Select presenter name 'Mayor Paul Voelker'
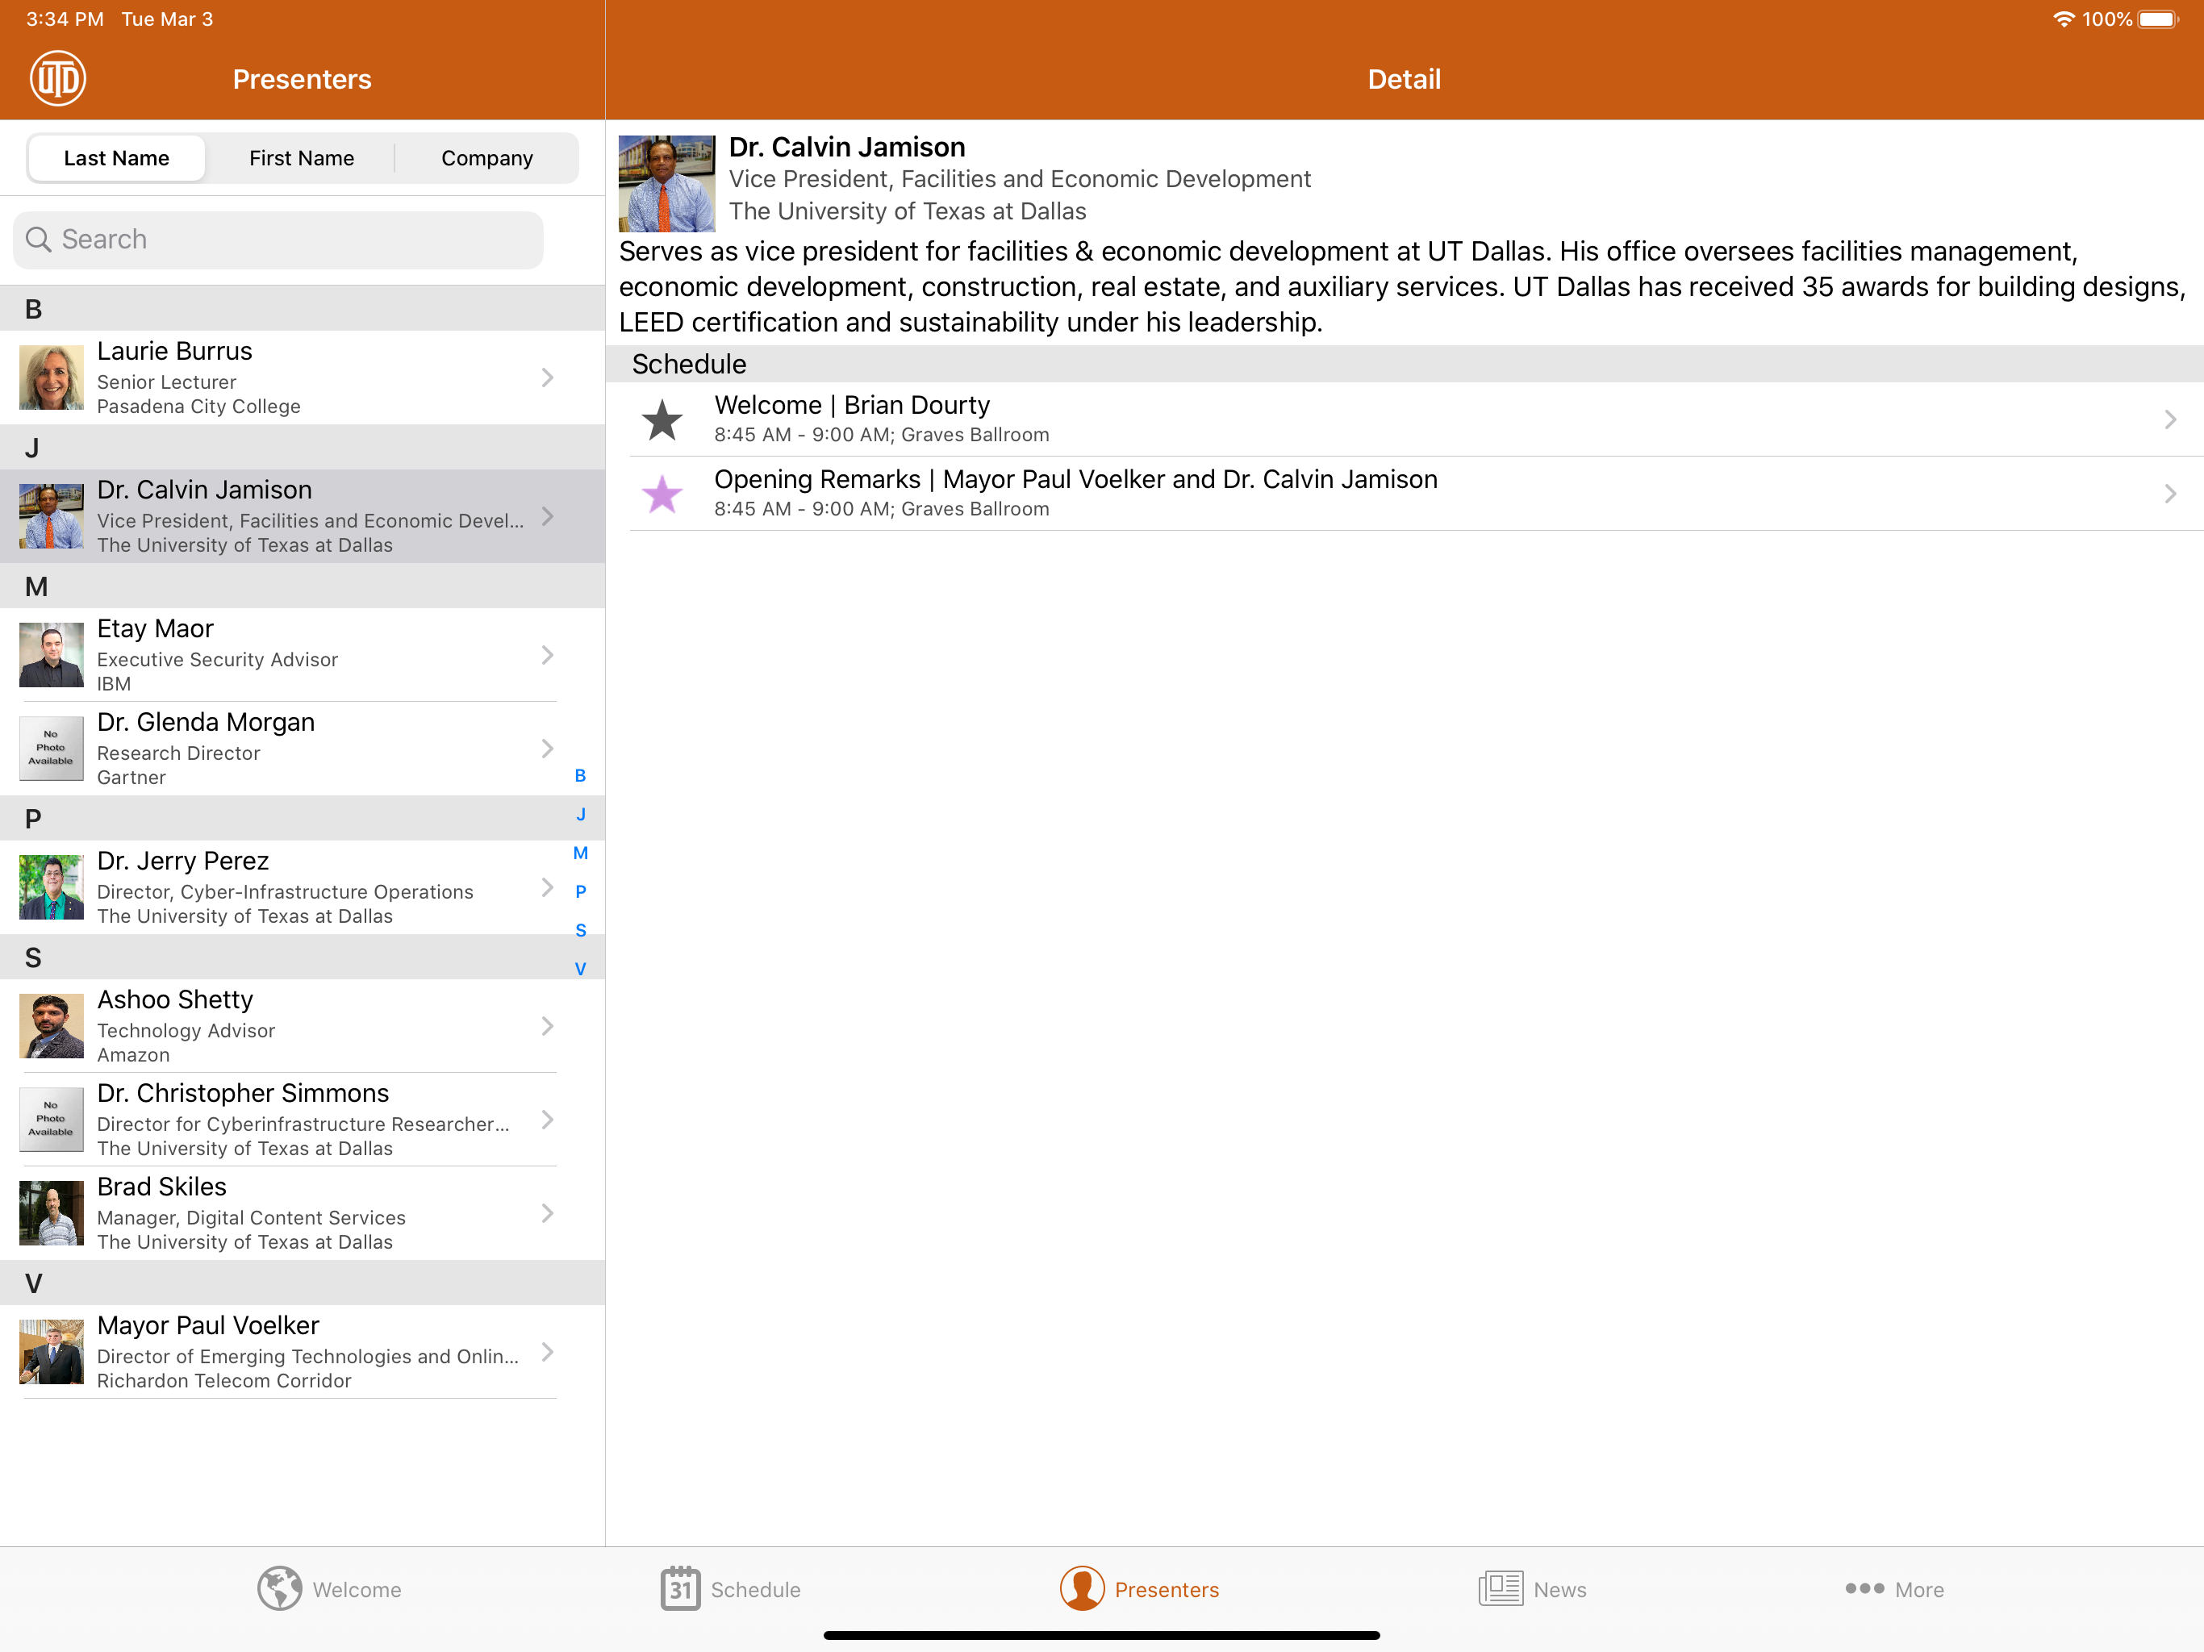 click(207, 1325)
